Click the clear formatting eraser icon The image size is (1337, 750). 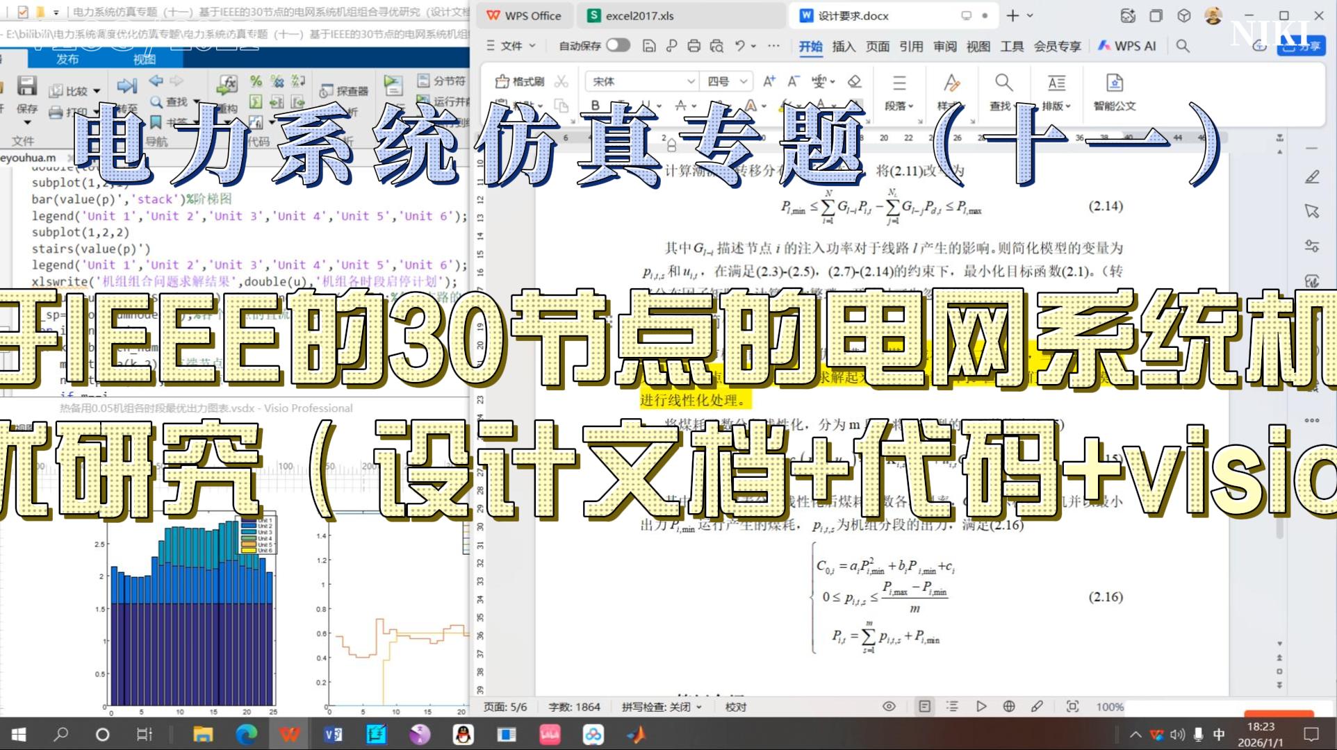[855, 81]
